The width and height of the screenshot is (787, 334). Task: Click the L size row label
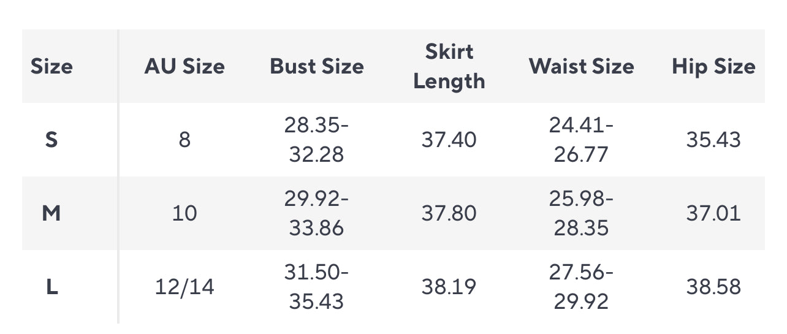tap(52, 287)
